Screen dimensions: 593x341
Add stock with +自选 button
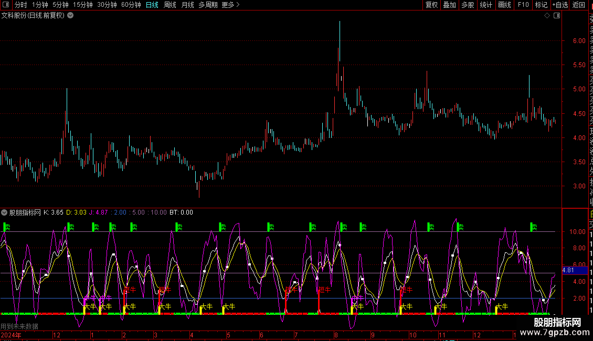pyautogui.click(x=560, y=5)
